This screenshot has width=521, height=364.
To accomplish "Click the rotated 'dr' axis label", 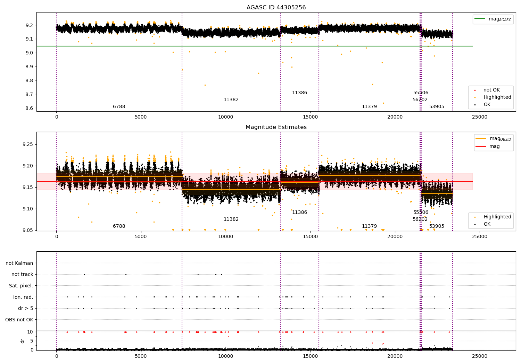I will (23, 341).
